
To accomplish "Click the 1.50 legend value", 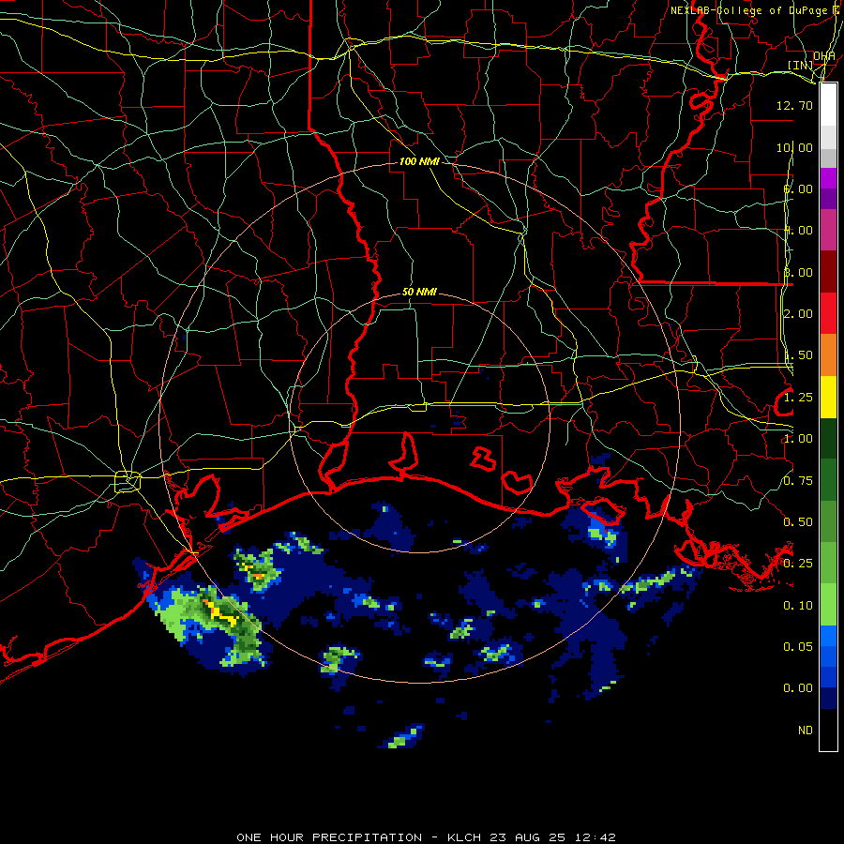I will [798, 355].
